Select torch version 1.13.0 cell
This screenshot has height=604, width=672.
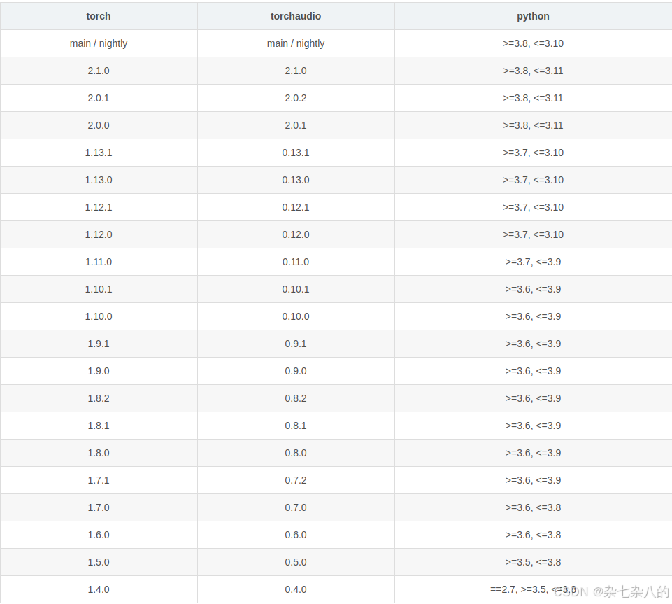[x=99, y=180]
